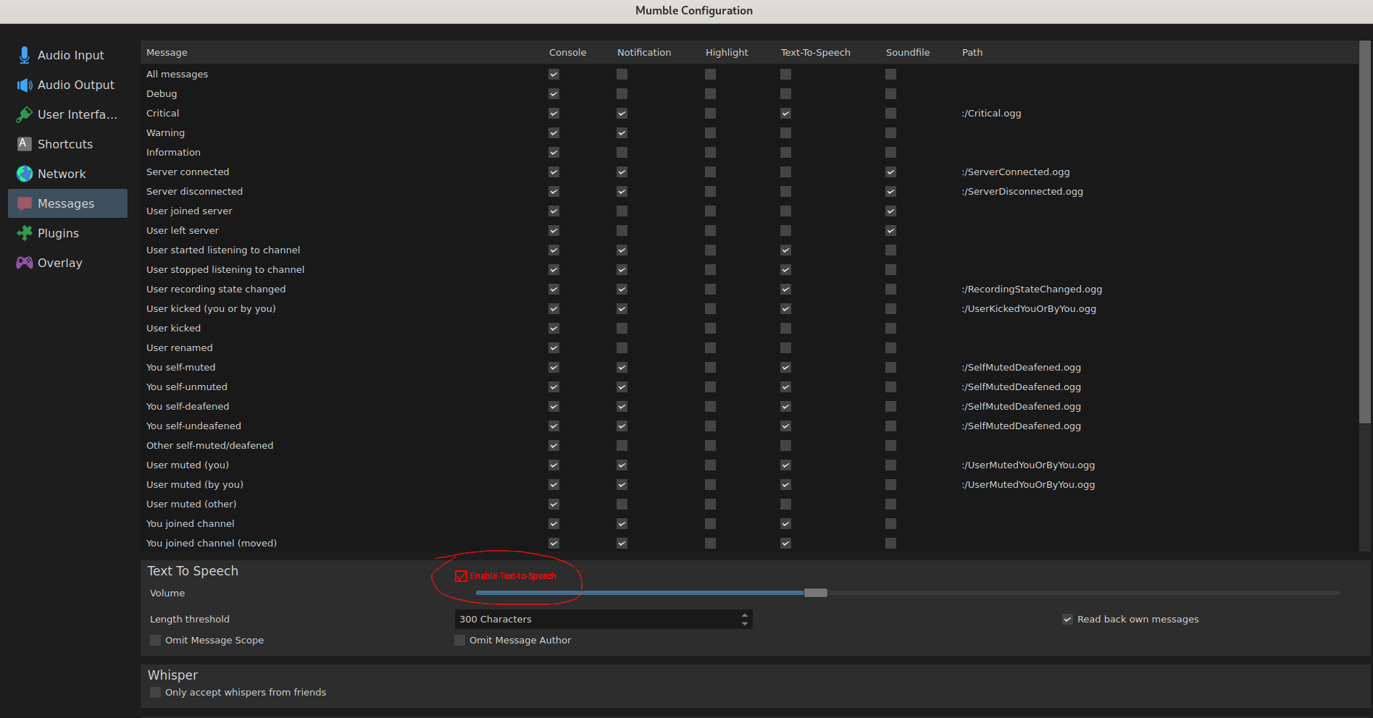This screenshot has height=718, width=1373.
Task: Toggle Read back own messages
Action: pyautogui.click(x=1067, y=619)
